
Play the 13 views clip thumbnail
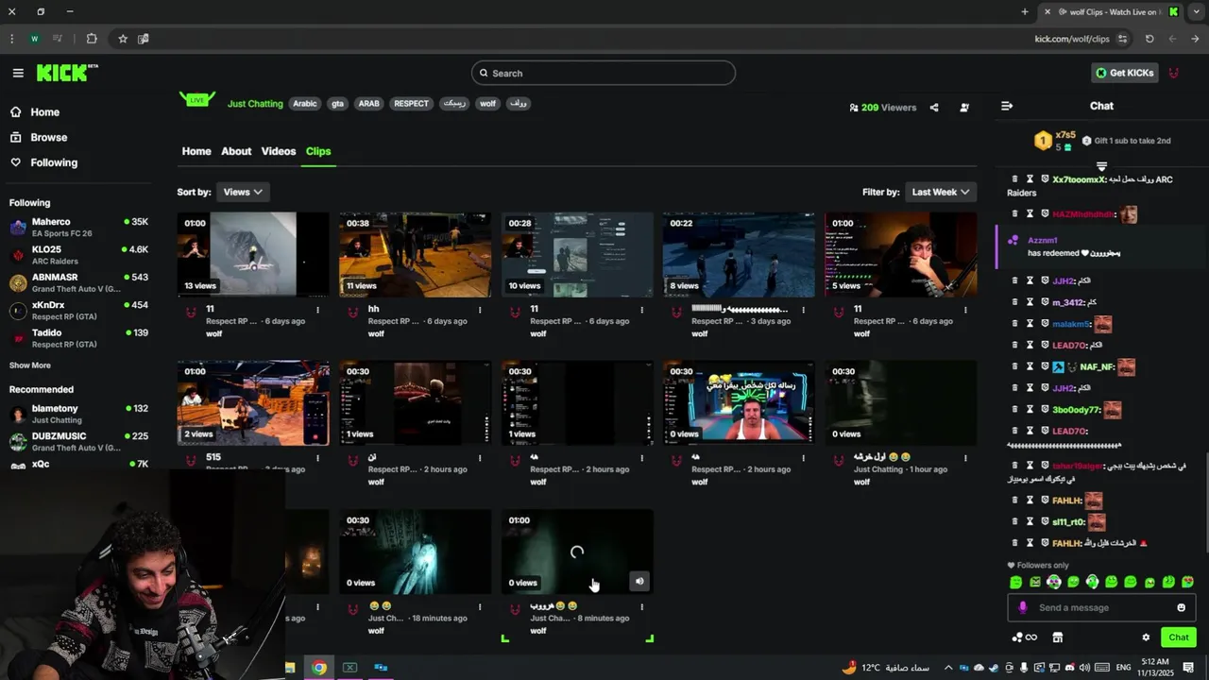click(253, 255)
